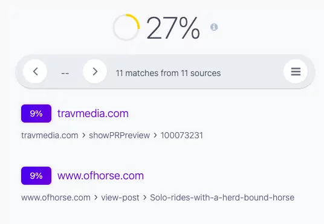Image resolution: width=324 pixels, height=224 pixels.
Task: Go to the previous match arrow
Action: [x=35, y=71]
